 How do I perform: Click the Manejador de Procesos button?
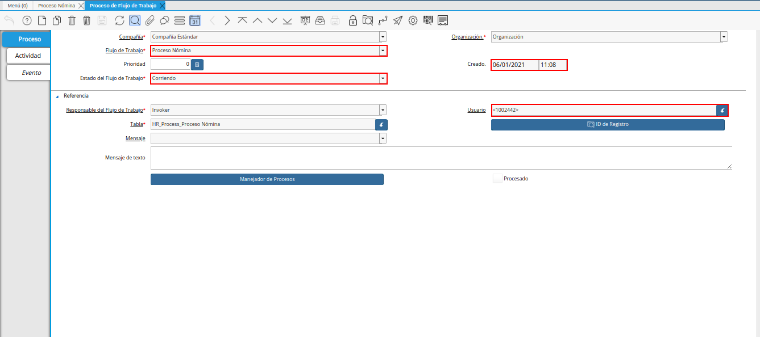tap(267, 179)
